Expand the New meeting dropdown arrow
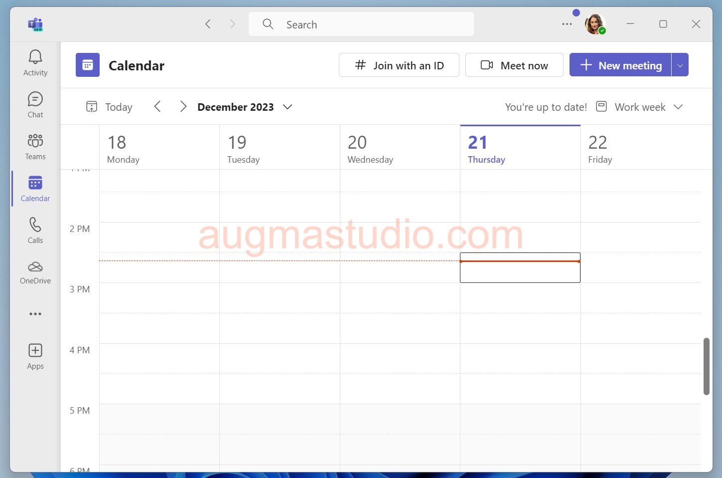Viewport: 722px width, 478px height. tap(680, 65)
